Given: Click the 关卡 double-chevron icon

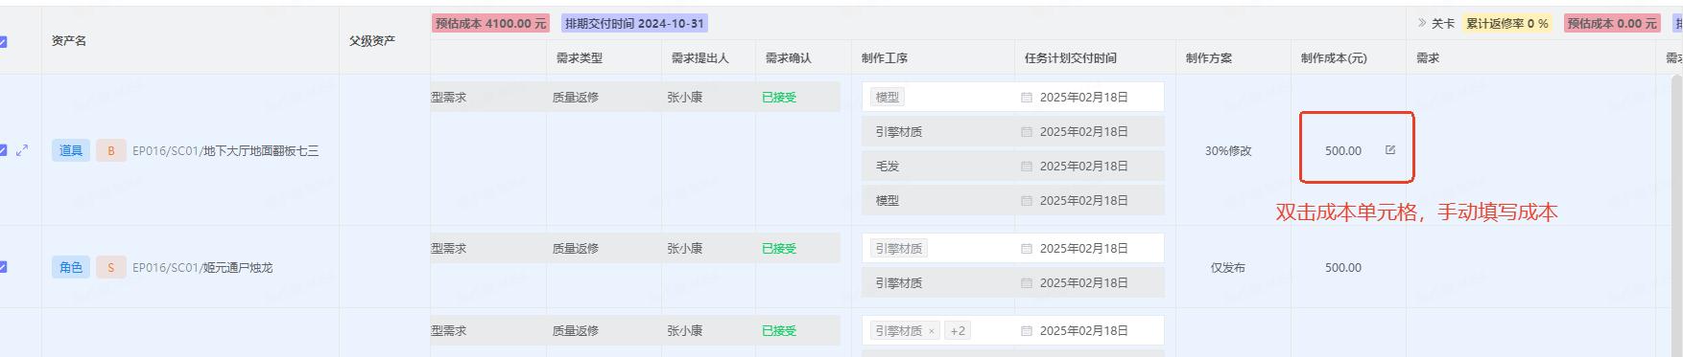Looking at the screenshot, I should [1422, 23].
